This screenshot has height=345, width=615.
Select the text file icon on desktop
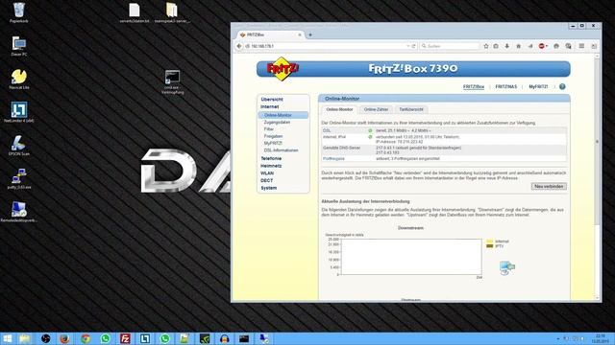135,12
